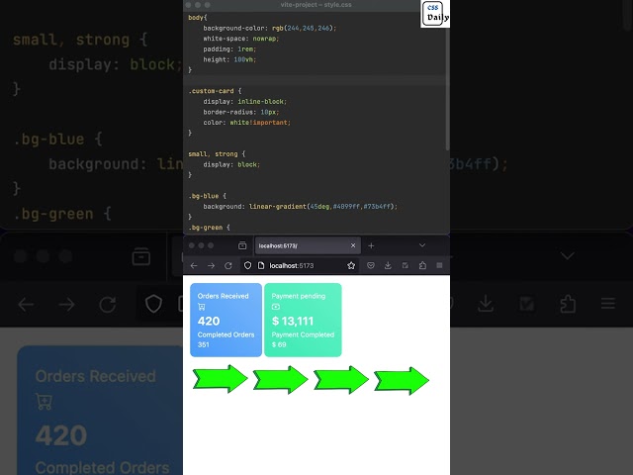Screen dimensions: 633x475
Task: Click the 'Payment Completed' label
Action: tap(303, 334)
